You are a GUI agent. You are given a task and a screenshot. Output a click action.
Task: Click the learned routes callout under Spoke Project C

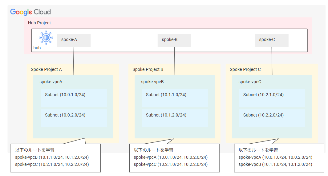279,158
